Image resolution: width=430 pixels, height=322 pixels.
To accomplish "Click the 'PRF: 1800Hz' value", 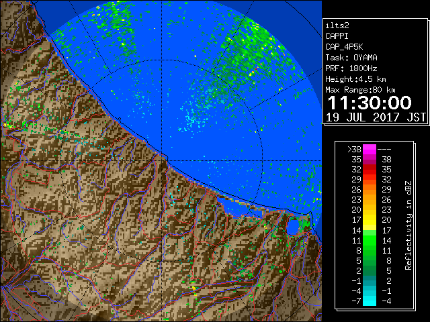I will pyautogui.click(x=351, y=68).
